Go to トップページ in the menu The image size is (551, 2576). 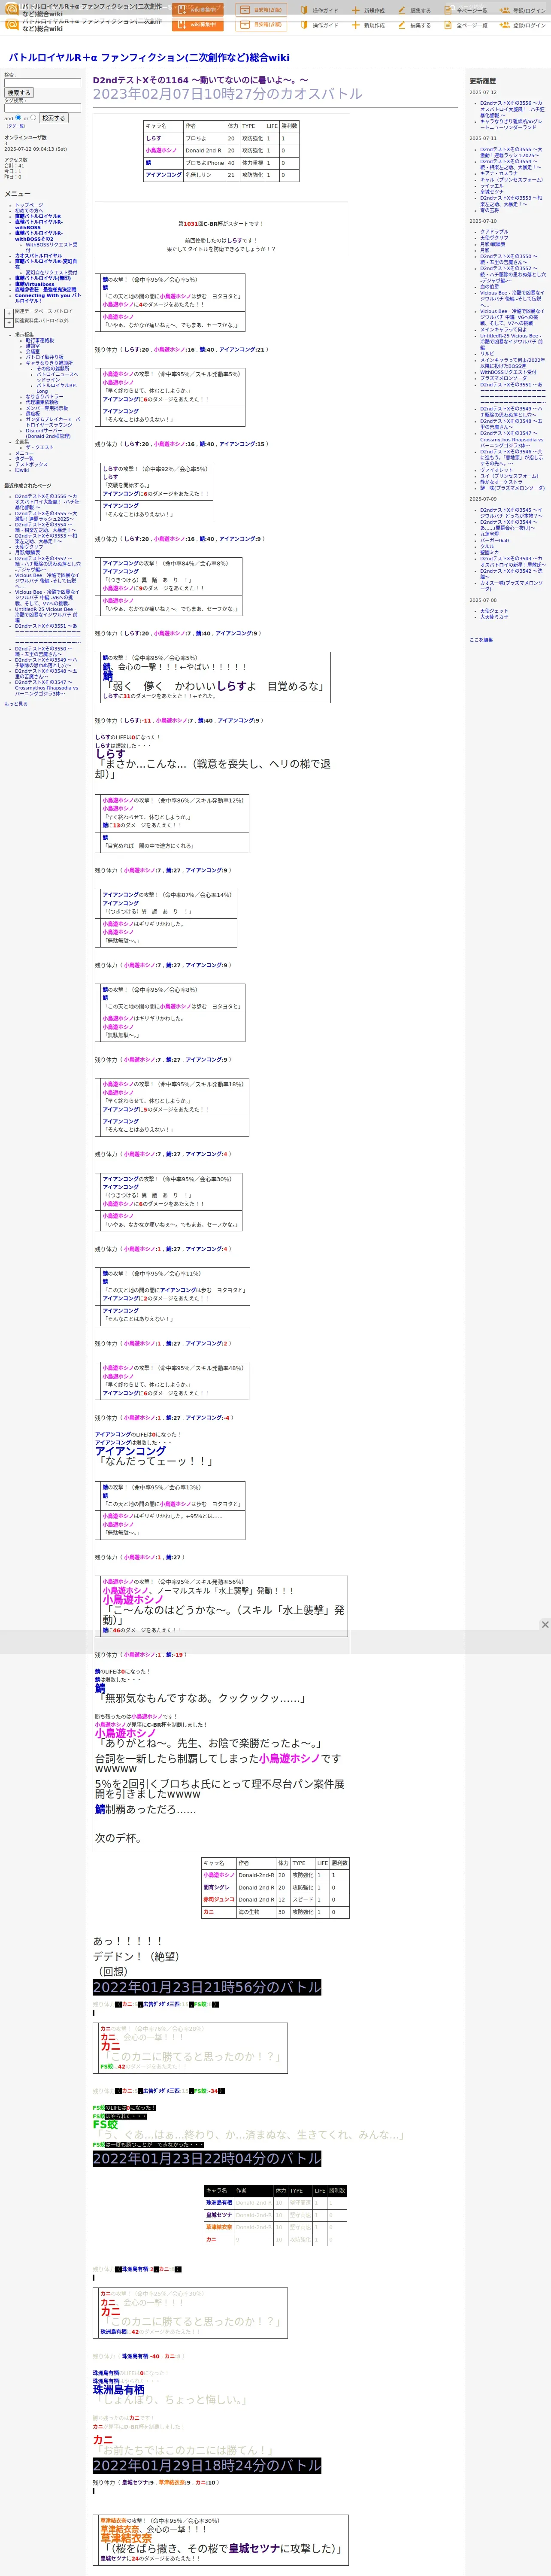click(29, 205)
